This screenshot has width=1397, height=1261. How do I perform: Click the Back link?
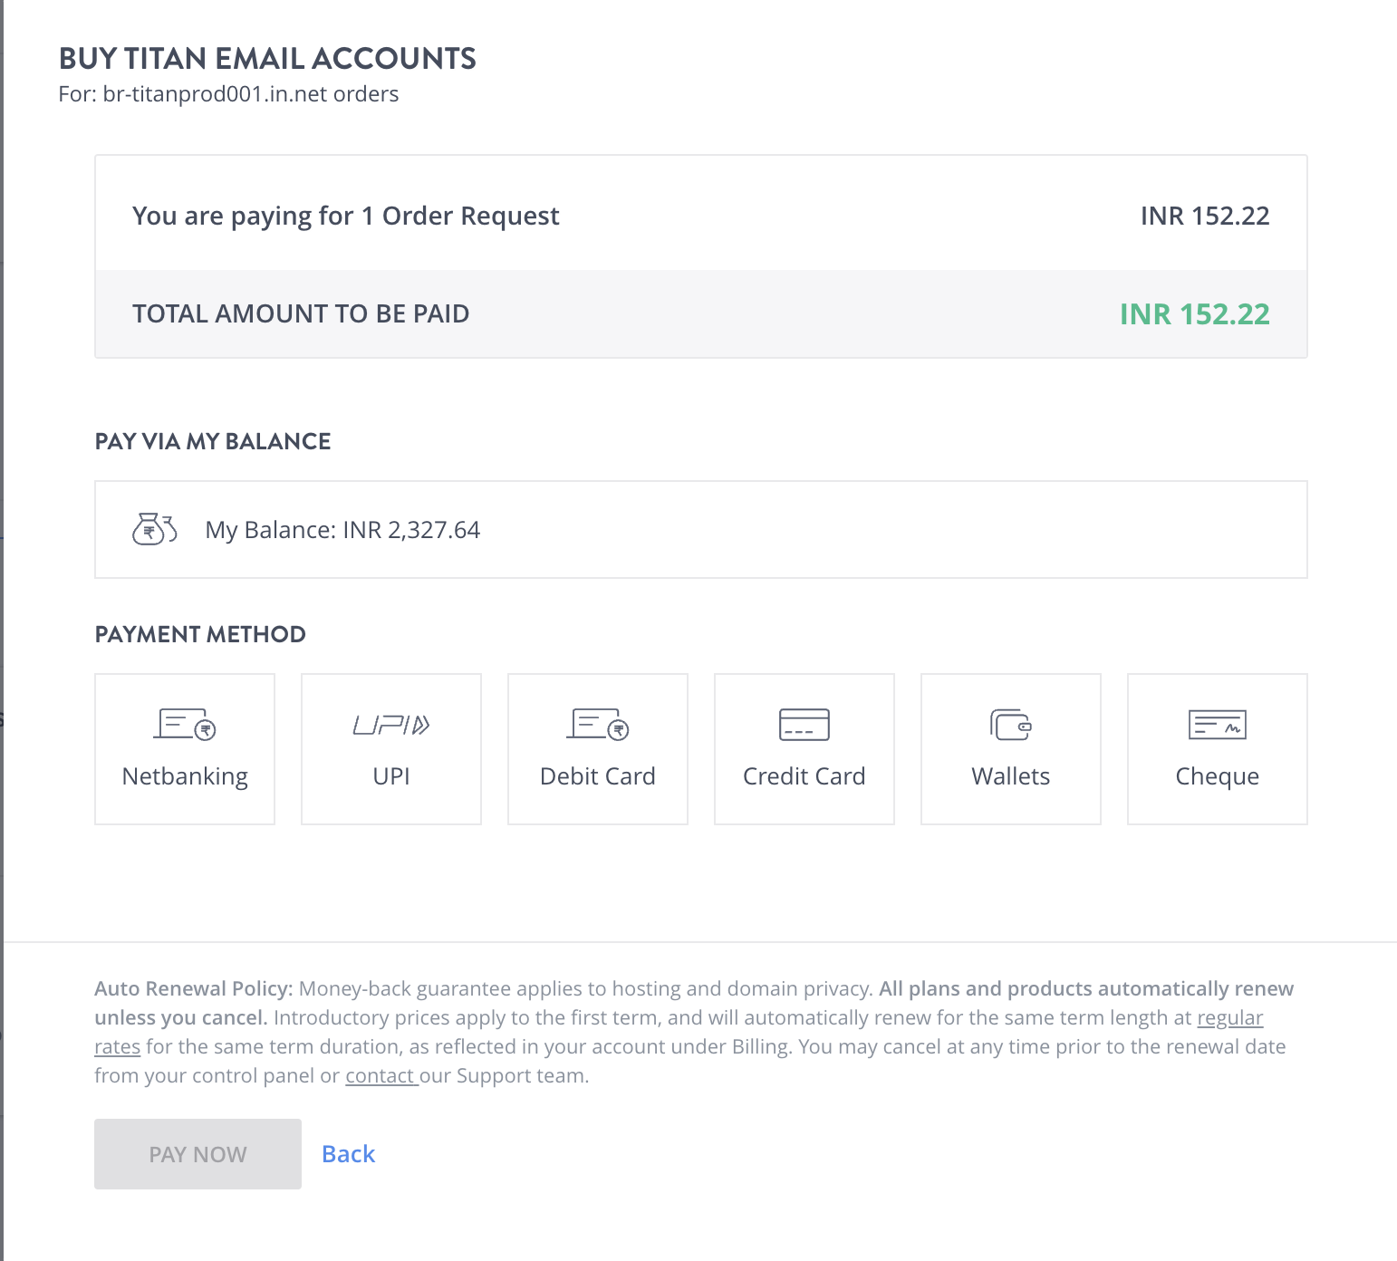(x=347, y=1153)
